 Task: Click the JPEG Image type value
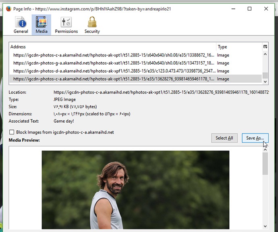(x=64, y=99)
